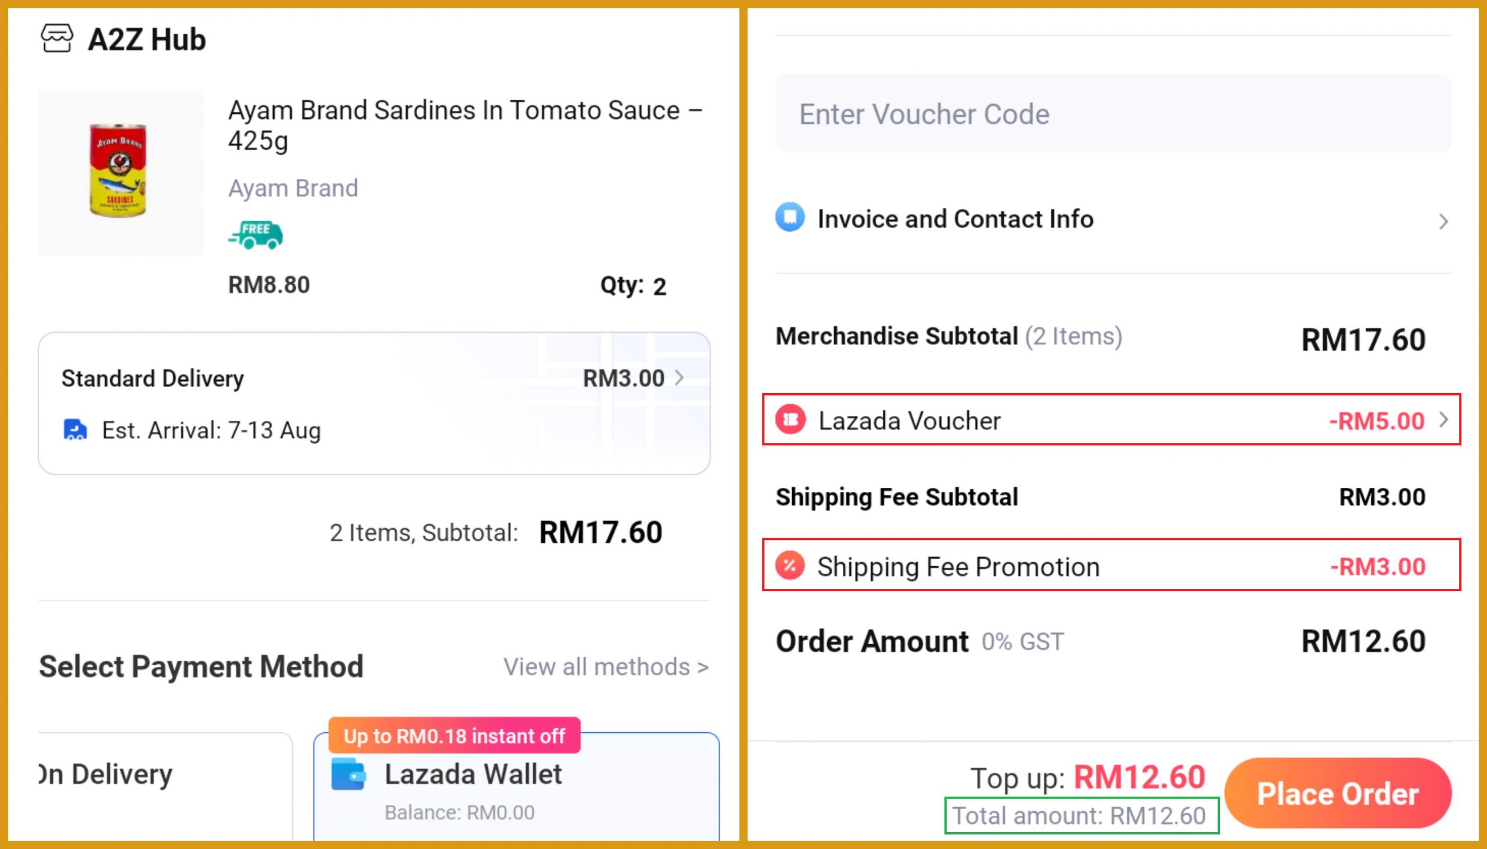Click the blue delivery truck arrival icon

(75, 430)
